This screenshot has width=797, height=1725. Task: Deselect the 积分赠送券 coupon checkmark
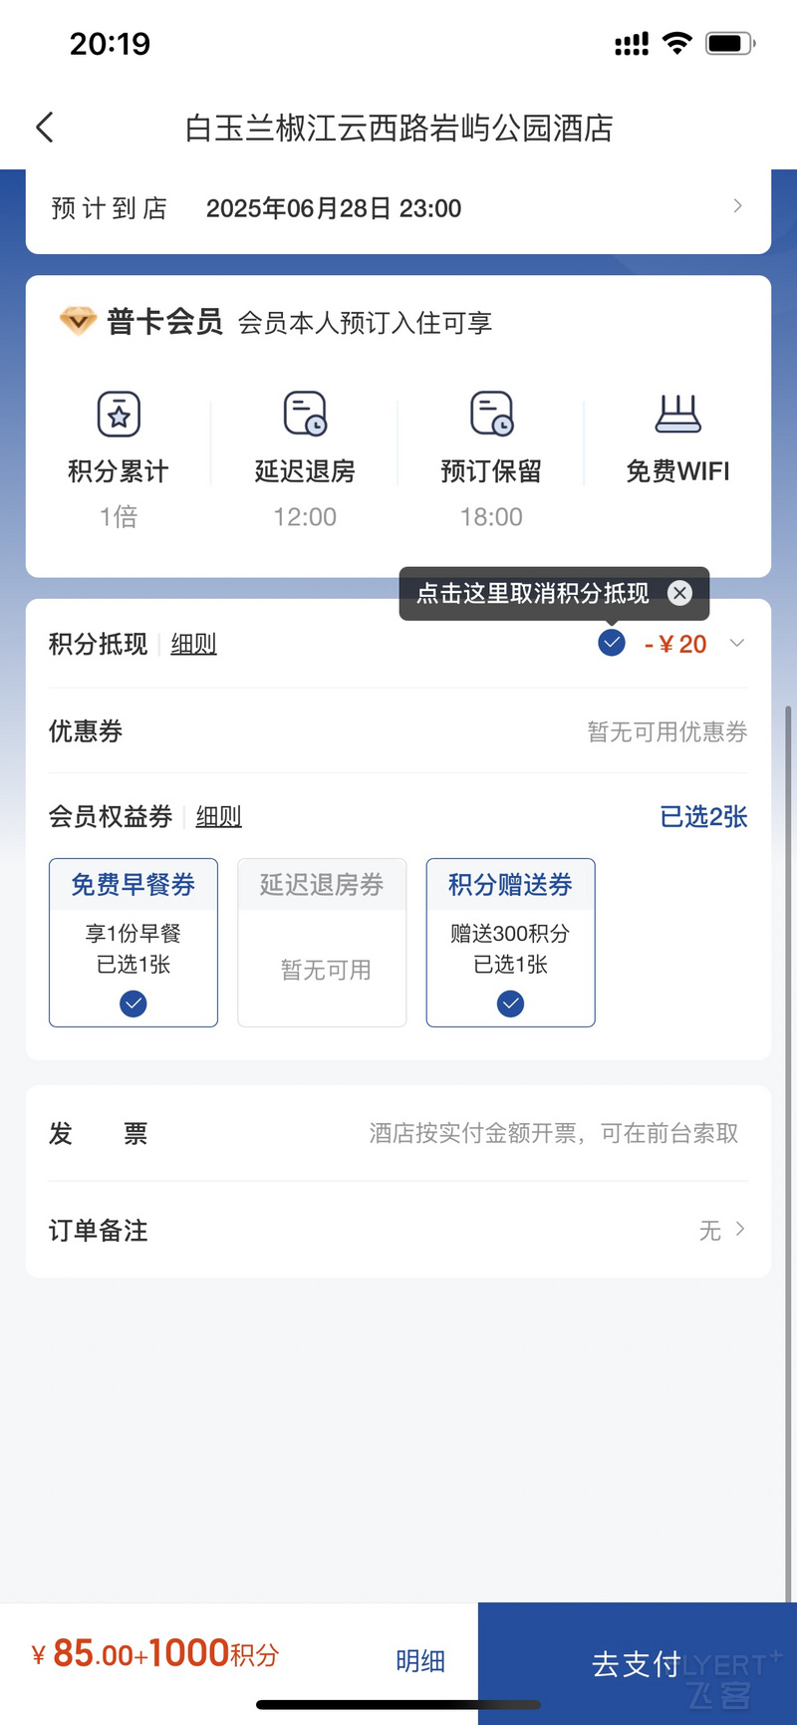[x=510, y=1004]
